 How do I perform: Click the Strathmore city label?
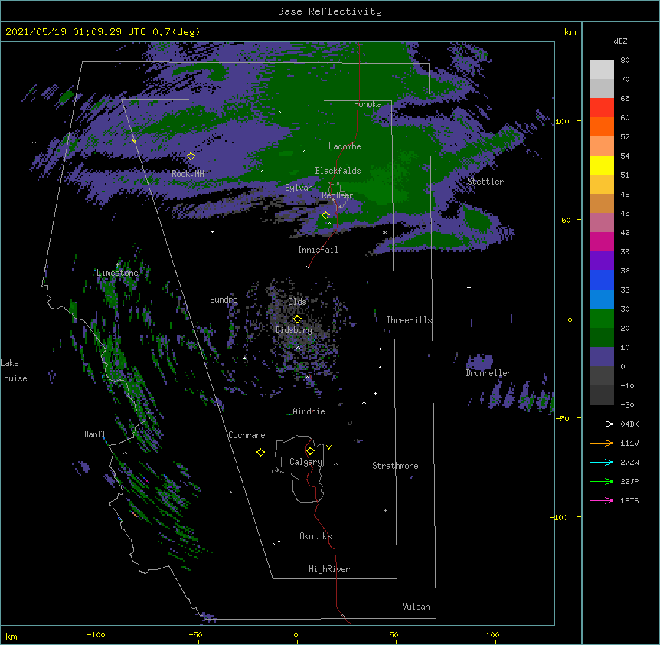[x=395, y=466]
